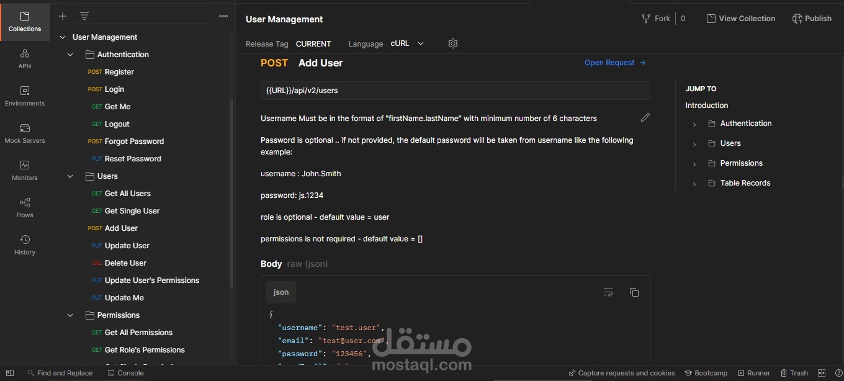Screen dimensions: 844x381
Task: Copy the request body JSON
Action: coord(634,292)
